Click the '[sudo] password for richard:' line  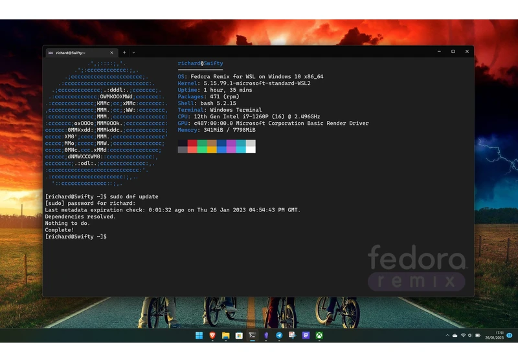(90, 203)
